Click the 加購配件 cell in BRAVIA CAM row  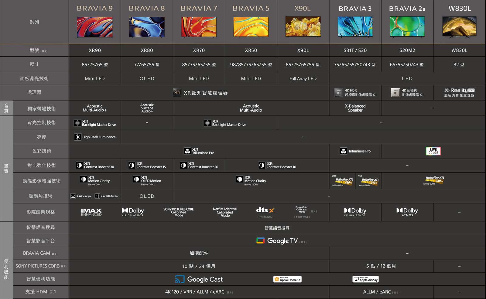[x=199, y=253]
